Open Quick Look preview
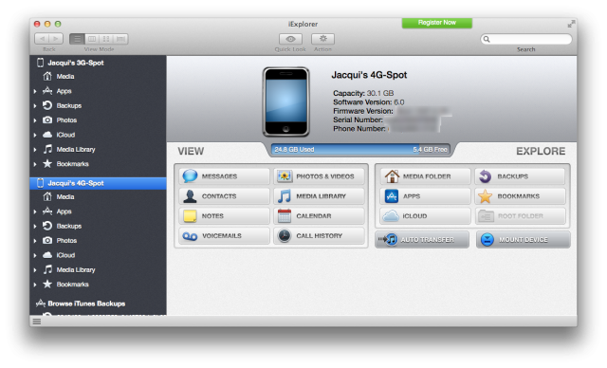 pos(290,39)
